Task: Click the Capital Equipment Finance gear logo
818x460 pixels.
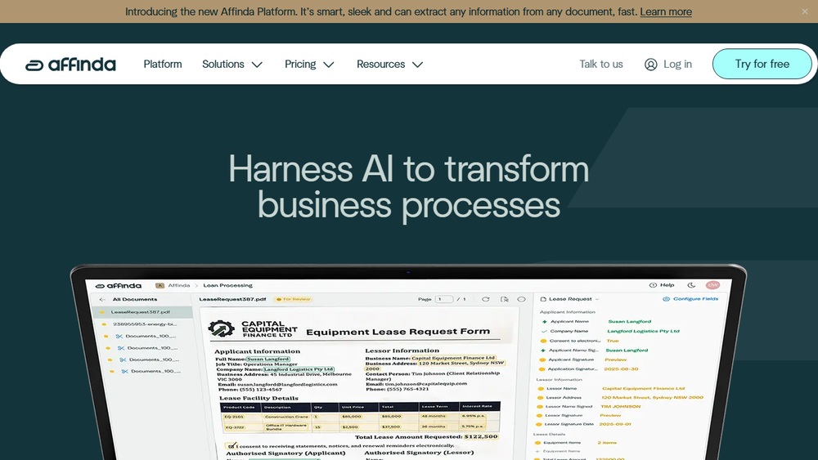Action: (221, 329)
